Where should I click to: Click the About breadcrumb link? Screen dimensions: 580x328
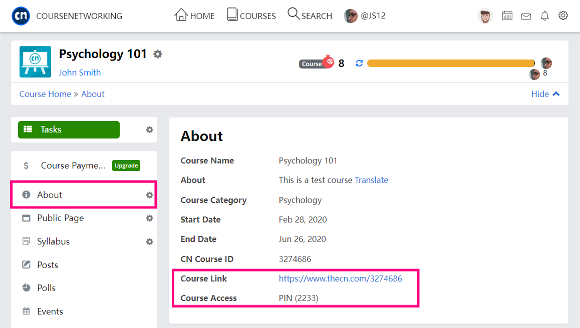point(93,94)
